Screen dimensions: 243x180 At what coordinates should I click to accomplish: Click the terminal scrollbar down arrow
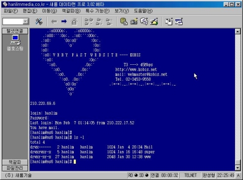point(238,168)
